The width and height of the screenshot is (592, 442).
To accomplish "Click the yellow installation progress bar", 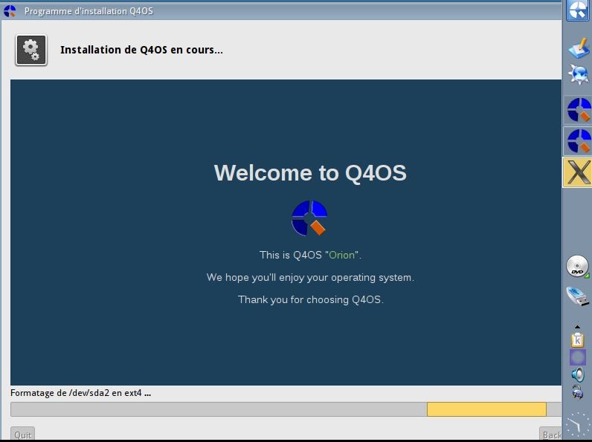I will tap(486, 409).
